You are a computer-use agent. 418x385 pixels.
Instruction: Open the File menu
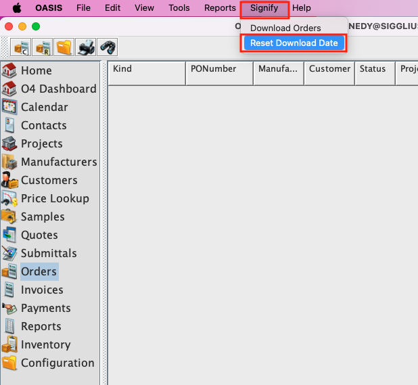pyautogui.click(x=83, y=8)
